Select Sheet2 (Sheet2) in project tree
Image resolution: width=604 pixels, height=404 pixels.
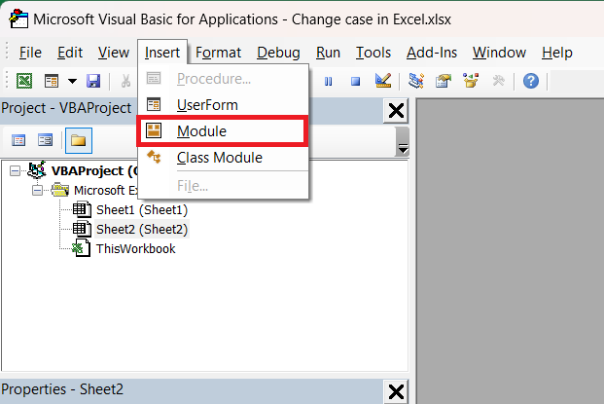pos(142,230)
